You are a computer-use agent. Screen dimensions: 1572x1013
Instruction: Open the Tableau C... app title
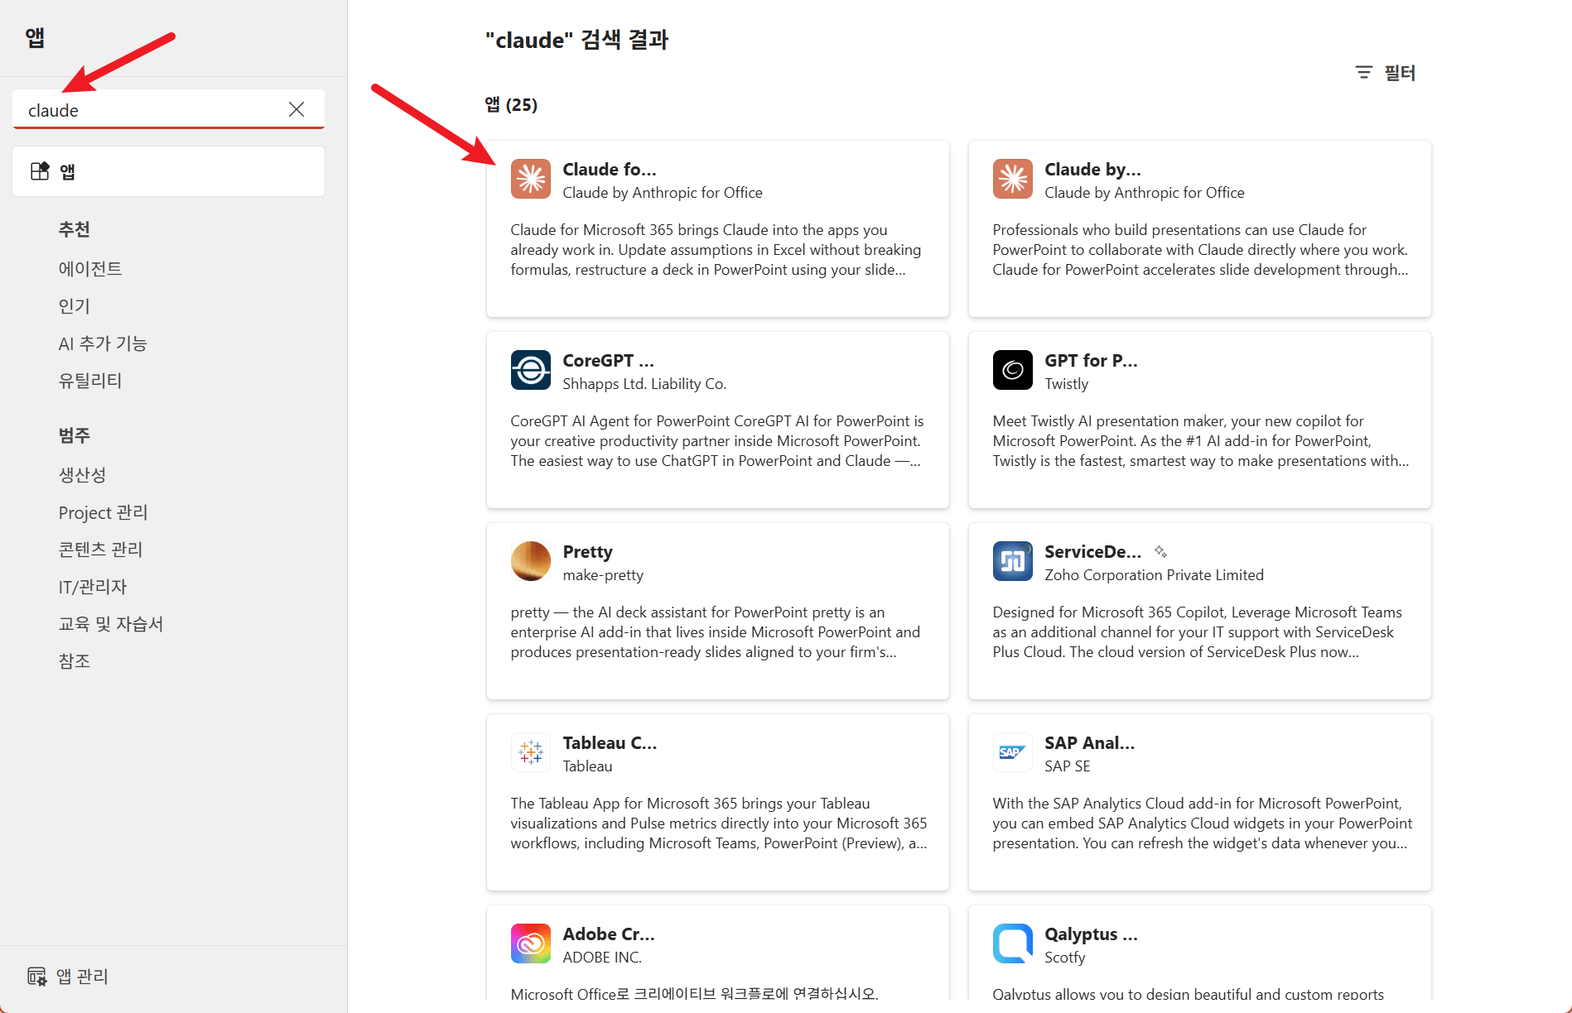[610, 742]
